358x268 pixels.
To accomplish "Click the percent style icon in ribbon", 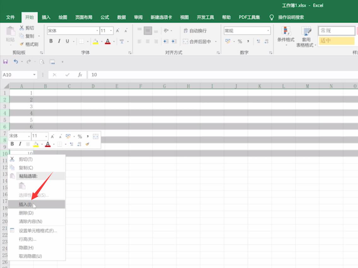I will pos(240,42).
